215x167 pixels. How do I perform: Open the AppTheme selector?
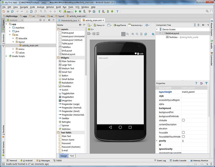coord(120,25)
